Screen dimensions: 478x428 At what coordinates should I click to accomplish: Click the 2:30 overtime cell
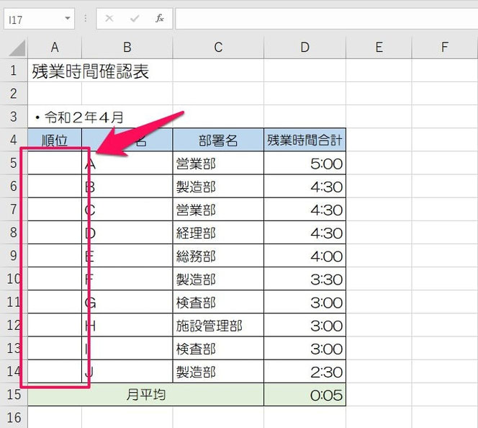click(x=305, y=372)
